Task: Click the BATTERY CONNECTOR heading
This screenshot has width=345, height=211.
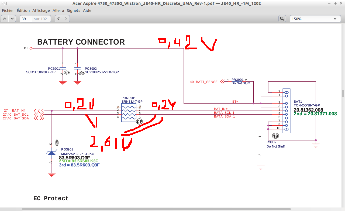Action: tap(81, 42)
